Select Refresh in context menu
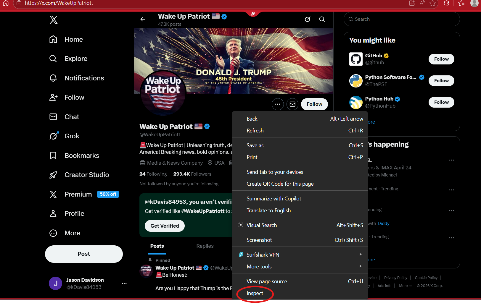Image resolution: width=481 pixels, height=303 pixels. coord(300,130)
